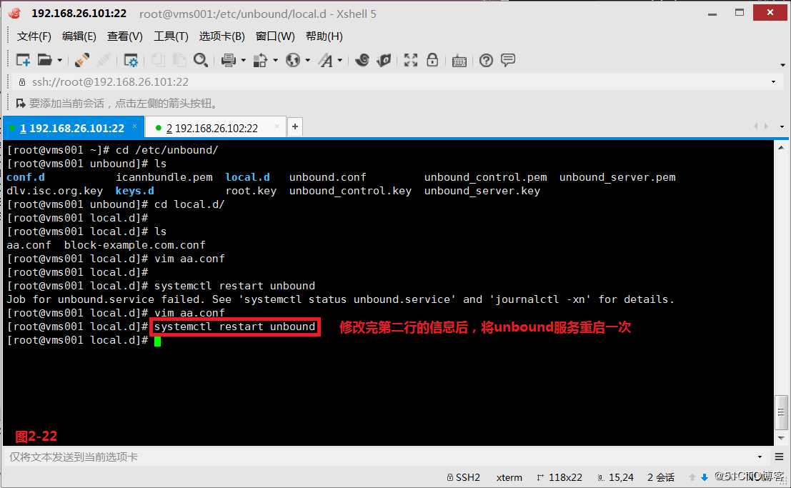Expand the Font dropdown arrow
Viewport: 791px width, 488px height.
340,61
